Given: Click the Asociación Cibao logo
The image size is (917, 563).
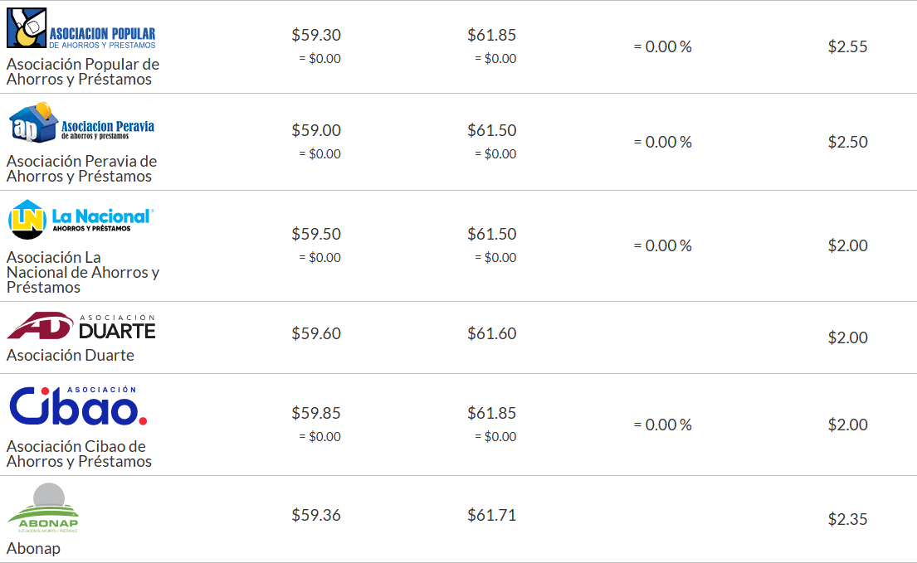Looking at the screenshot, I should tap(79, 406).
